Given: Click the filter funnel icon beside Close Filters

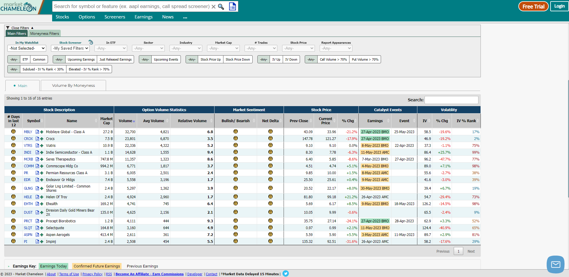Looking at the screenshot, I should (8, 28).
